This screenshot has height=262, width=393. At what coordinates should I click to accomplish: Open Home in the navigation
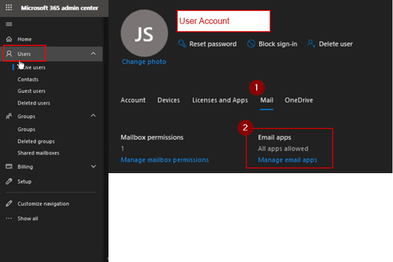[25, 40]
